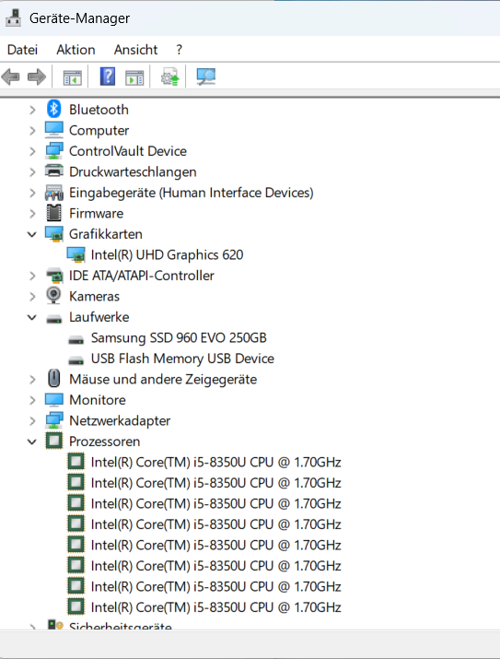This screenshot has width=500, height=659.
Task: Select the Druckwarteschlangen label
Action: [133, 172]
